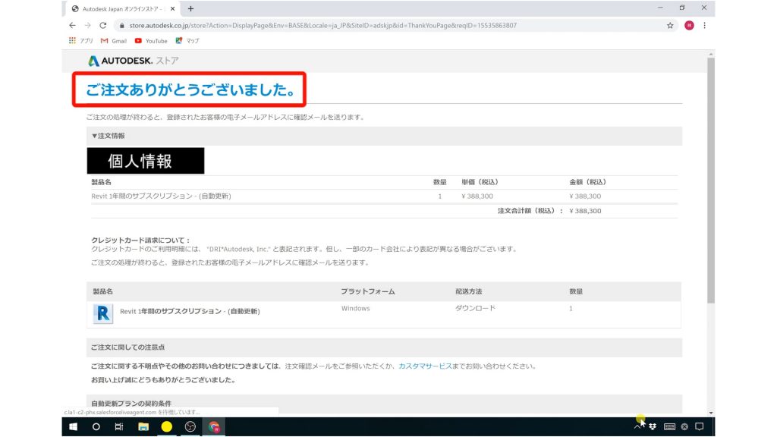Open the Action Center notification icon

(x=700, y=426)
